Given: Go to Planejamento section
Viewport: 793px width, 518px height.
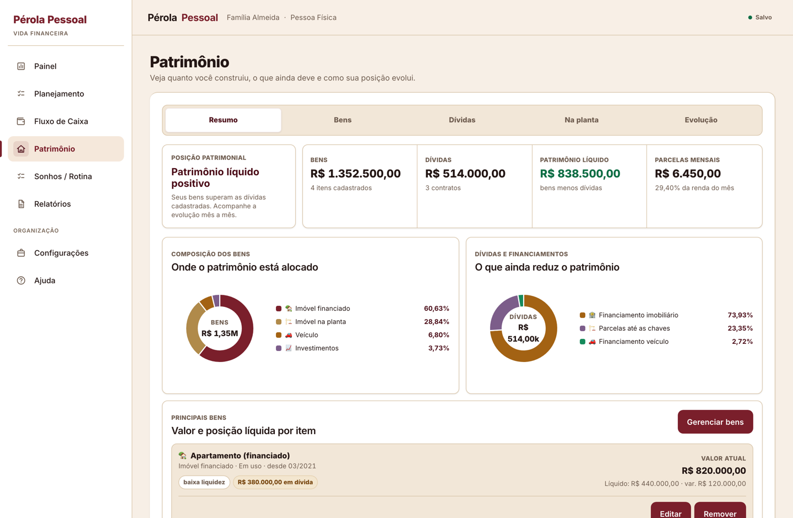Looking at the screenshot, I should [x=66, y=94].
